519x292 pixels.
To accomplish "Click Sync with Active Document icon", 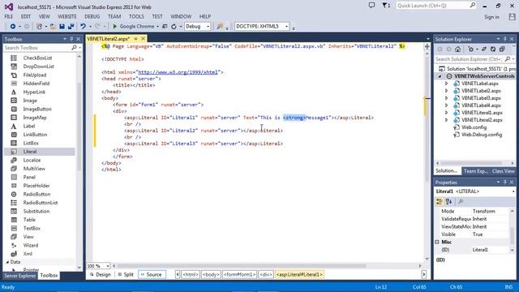I will pos(484,49).
